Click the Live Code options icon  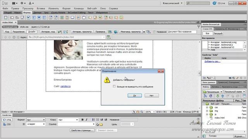tap(60, 32)
